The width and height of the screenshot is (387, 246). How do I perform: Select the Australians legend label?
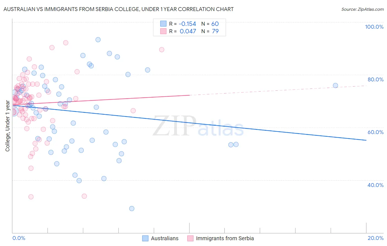point(165,238)
